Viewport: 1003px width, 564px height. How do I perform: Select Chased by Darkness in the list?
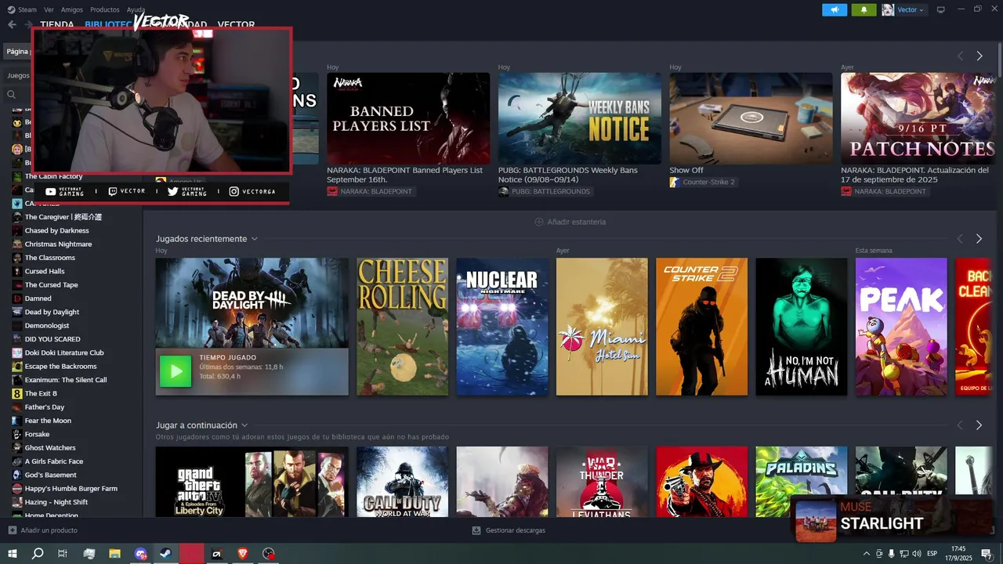coord(56,230)
